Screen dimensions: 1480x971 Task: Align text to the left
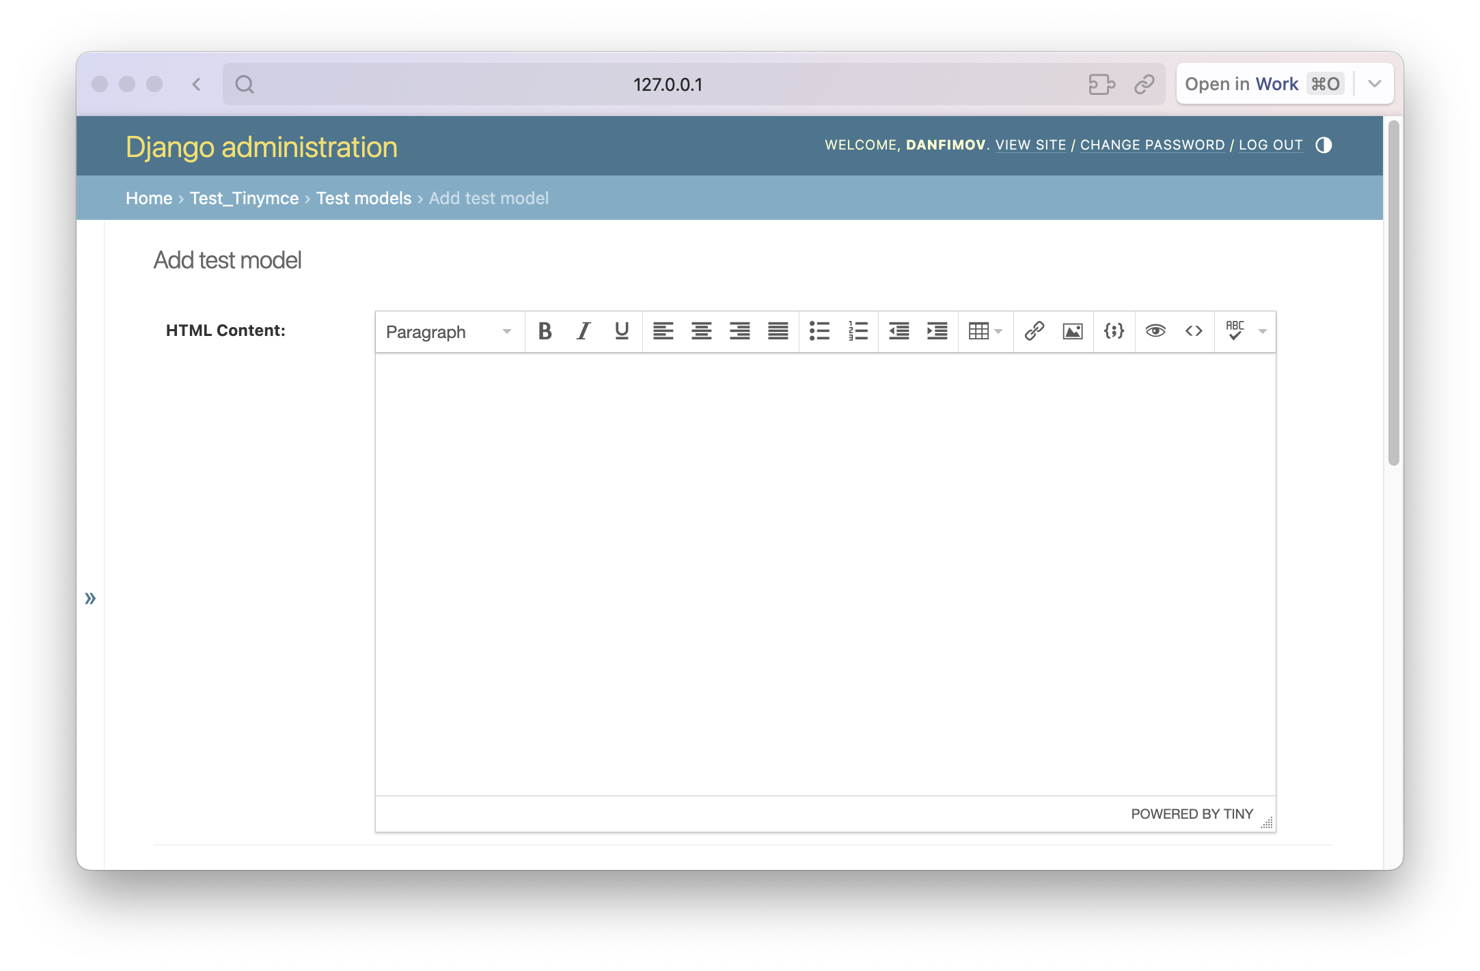663,331
